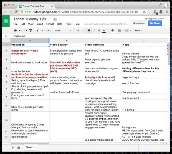Star the Tophat Tuesday Tips document
This screenshot has height=154, width=172.
50,19
